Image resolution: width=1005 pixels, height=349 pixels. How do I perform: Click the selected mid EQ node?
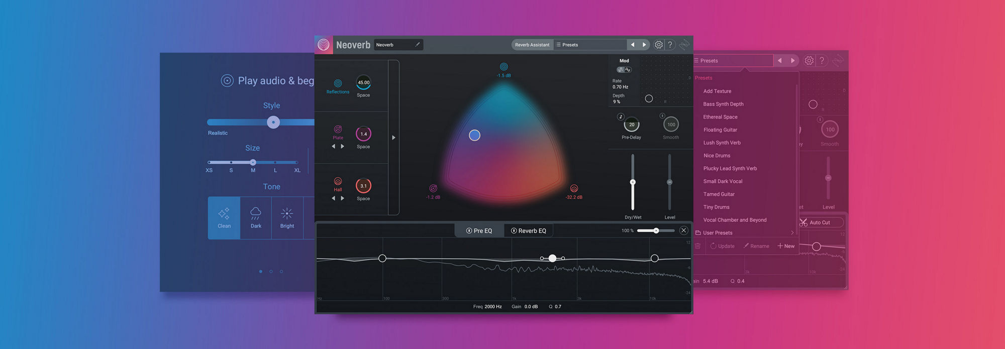pos(552,258)
